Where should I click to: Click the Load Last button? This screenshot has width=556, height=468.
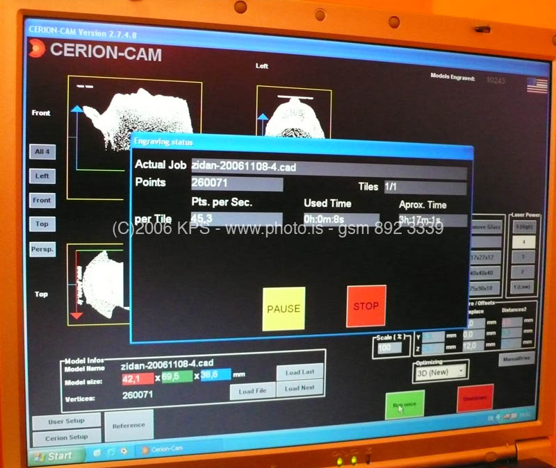tap(300, 372)
